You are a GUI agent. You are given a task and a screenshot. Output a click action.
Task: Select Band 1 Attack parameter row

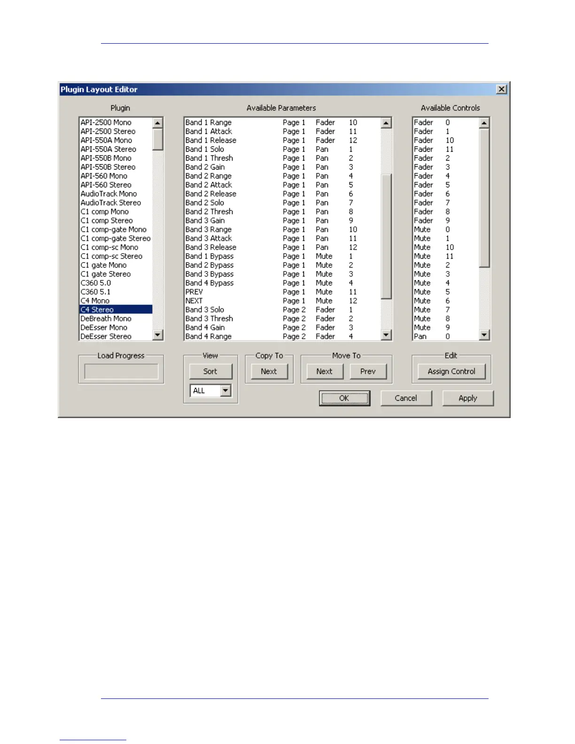[282, 132]
